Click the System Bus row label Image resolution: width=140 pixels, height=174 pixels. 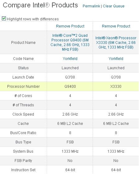(x=23, y=151)
